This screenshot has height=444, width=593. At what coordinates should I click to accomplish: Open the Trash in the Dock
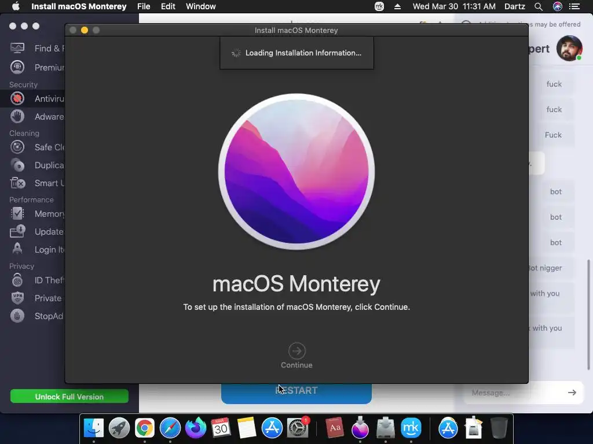(499, 428)
